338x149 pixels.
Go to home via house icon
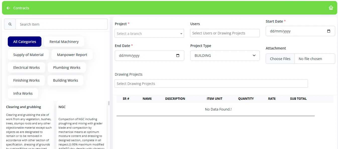[x=331, y=8]
